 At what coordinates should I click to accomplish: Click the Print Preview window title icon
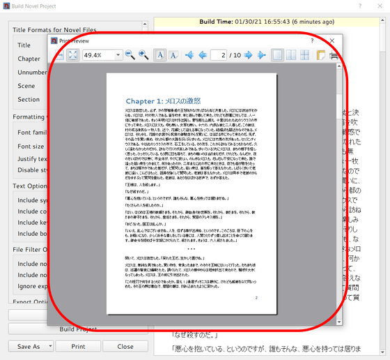pyautogui.click(x=54, y=40)
